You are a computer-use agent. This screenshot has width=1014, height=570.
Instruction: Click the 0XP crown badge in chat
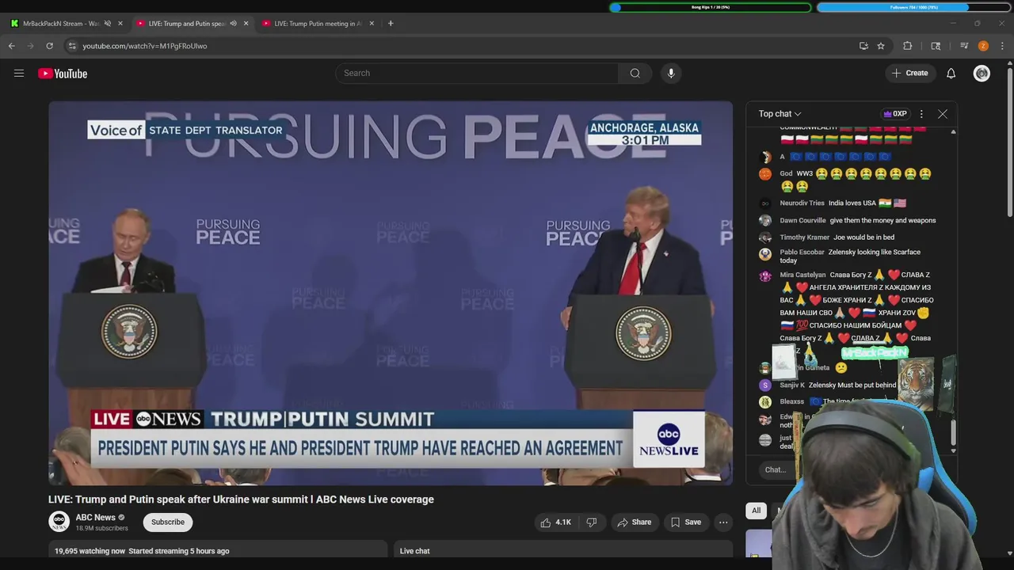point(895,114)
